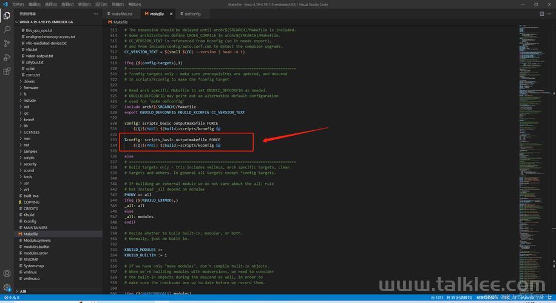Open the Run and Debug view
Viewport: 556px width, 303px height.
(7, 58)
